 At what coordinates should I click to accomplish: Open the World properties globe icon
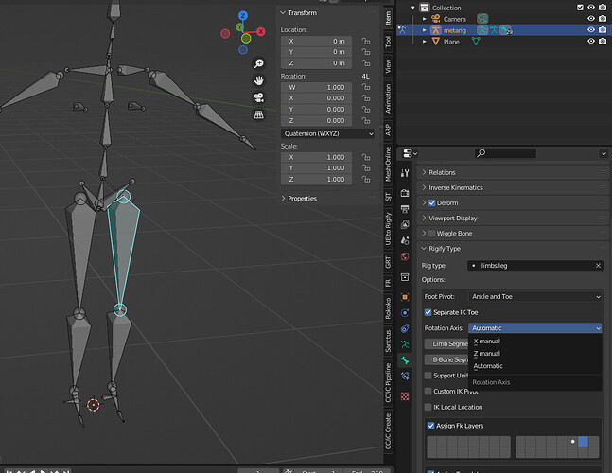click(405, 256)
